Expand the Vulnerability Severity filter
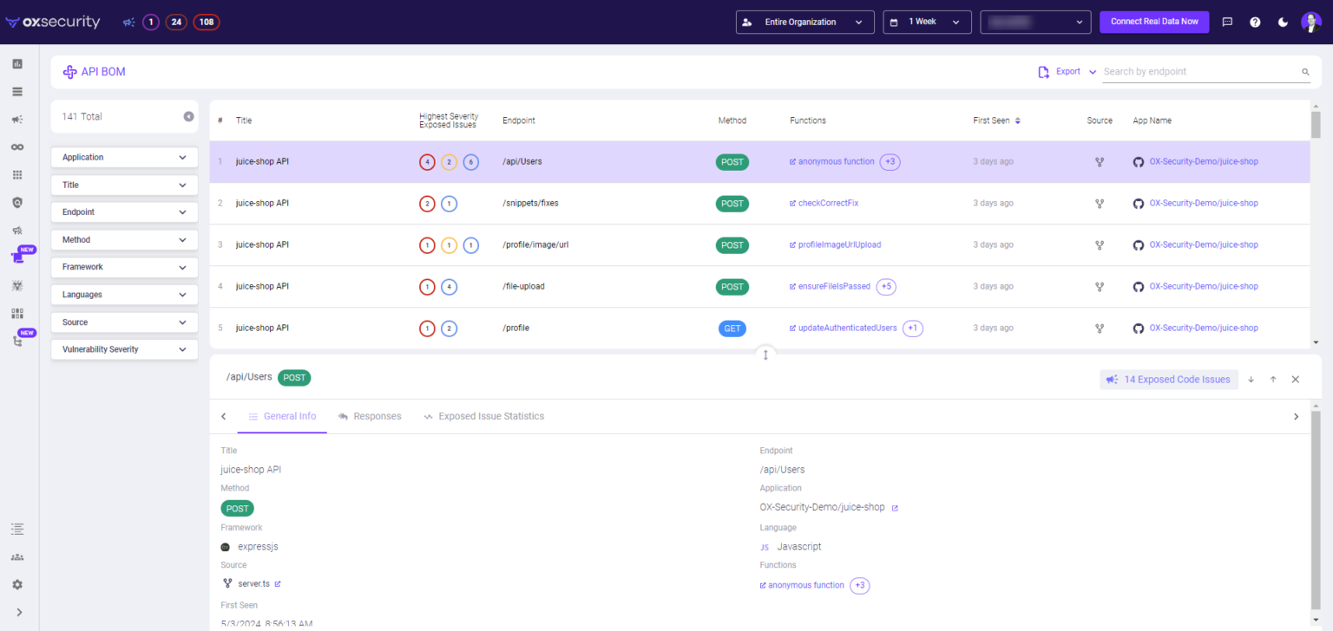The image size is (1333, 631). click(124, 348)
